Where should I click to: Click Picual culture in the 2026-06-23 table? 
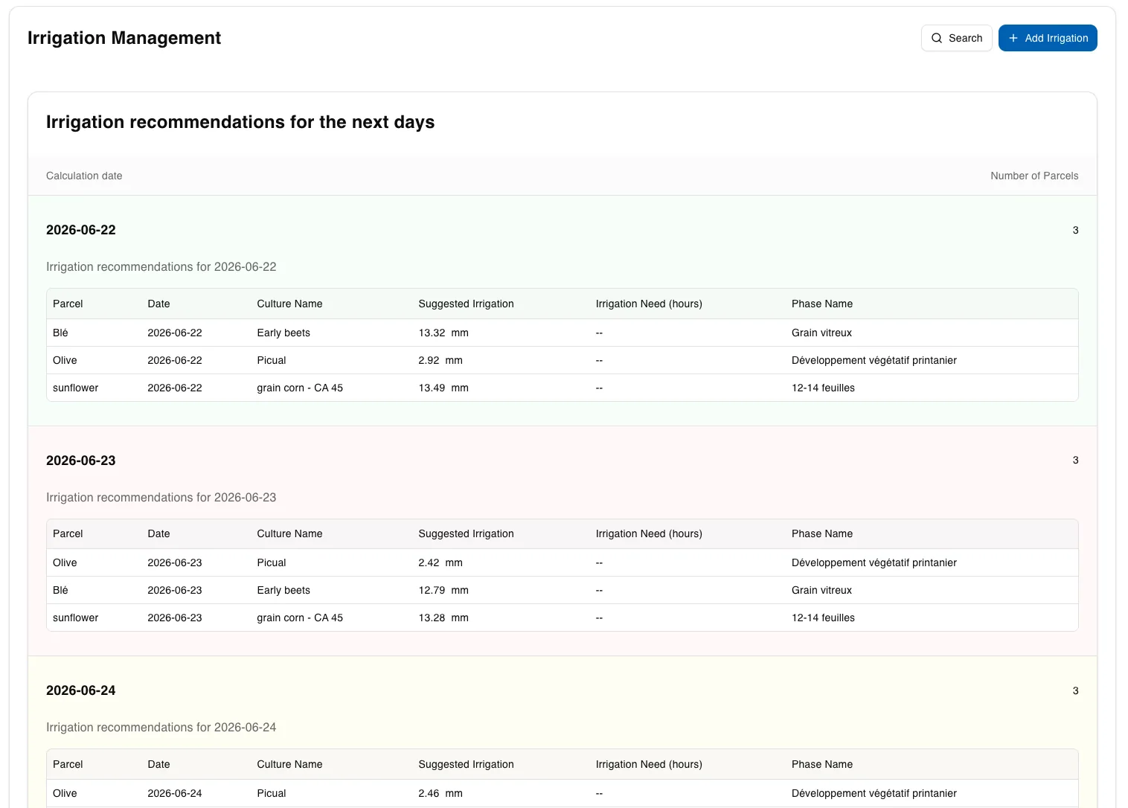point(272,562)
